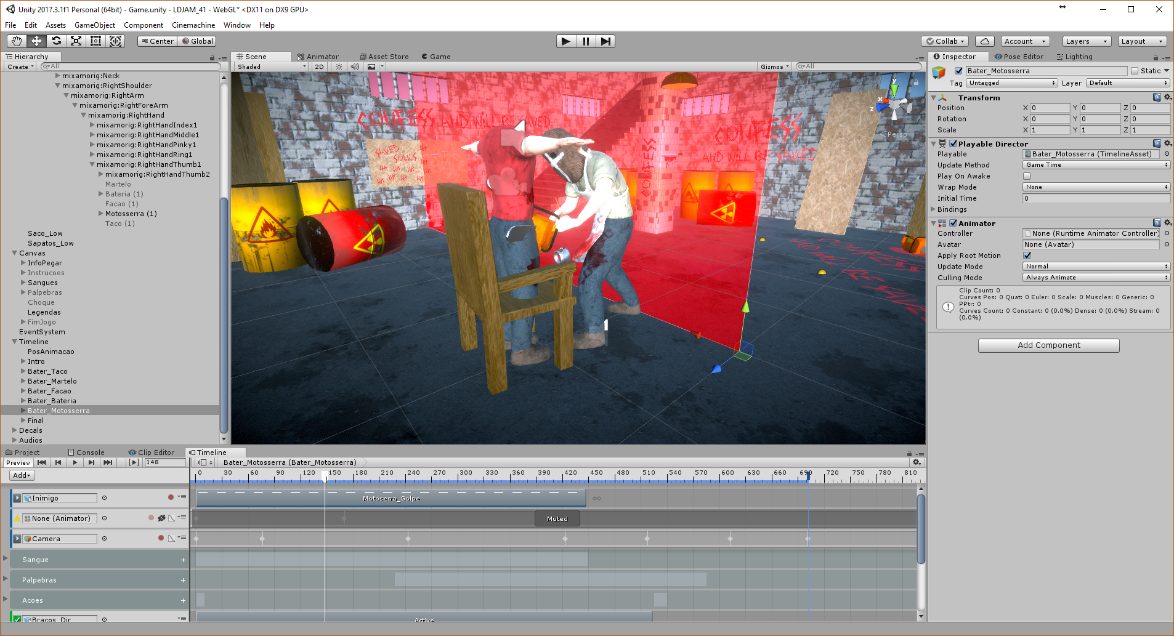Click the Play button in the toolbar
This screenshot has width=1174, height=636.
pyautogui.click(x=566, y=41)
